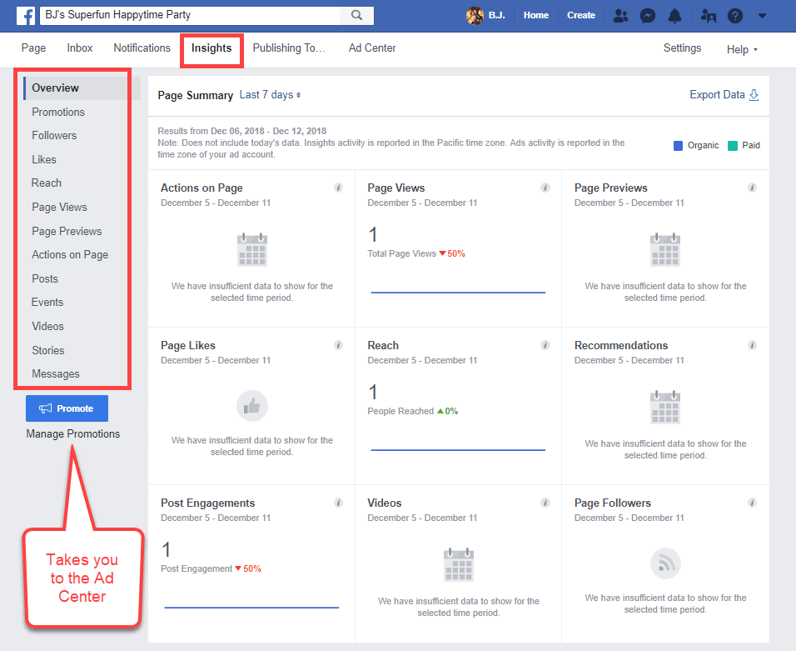Open the info icon on Page Views card

(x=545, y=188)
